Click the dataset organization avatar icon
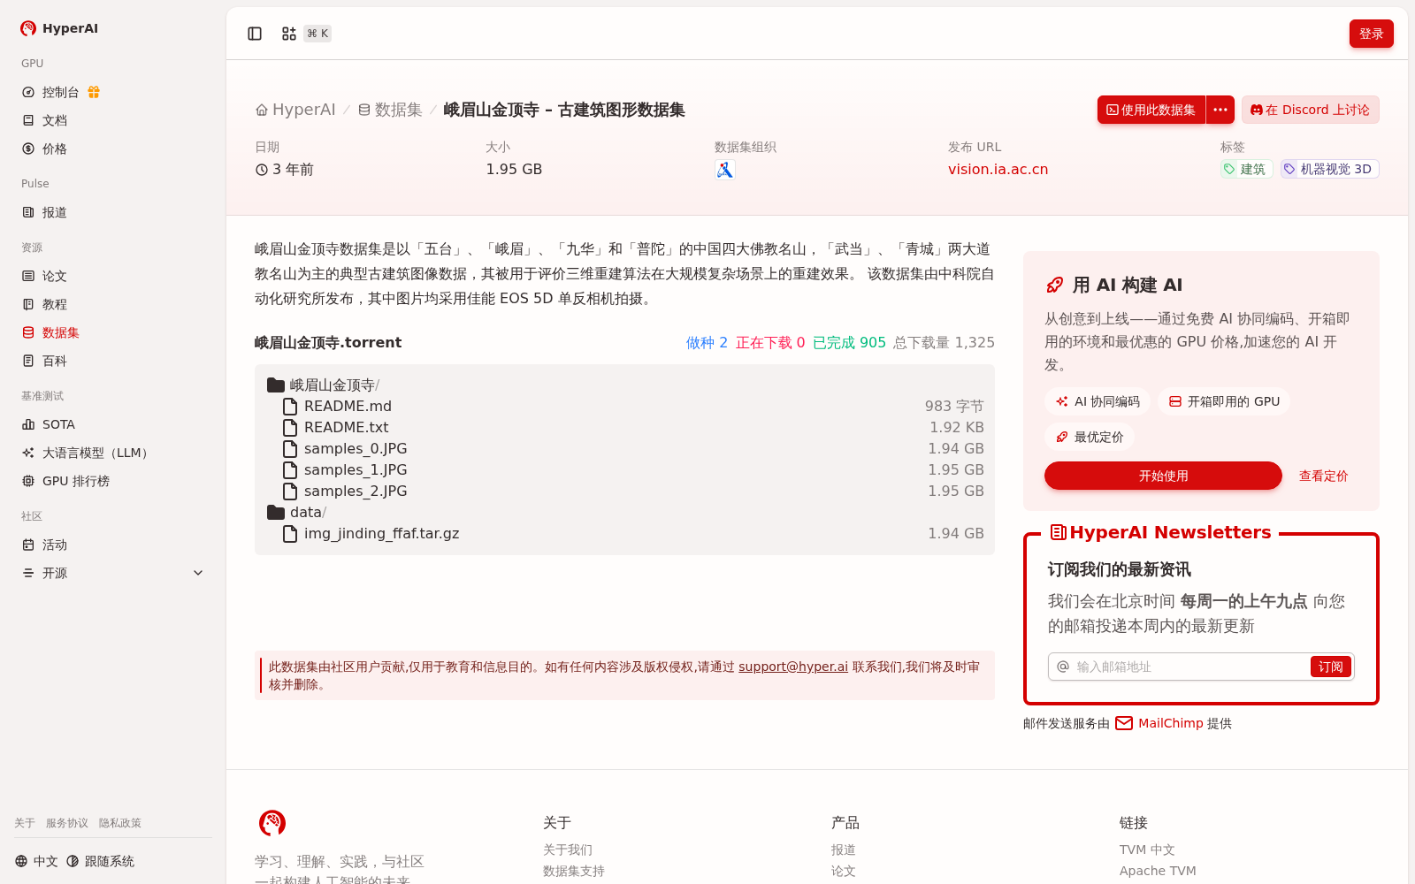This screenshot has height=884, width=1415. click(x=725, y=170)
